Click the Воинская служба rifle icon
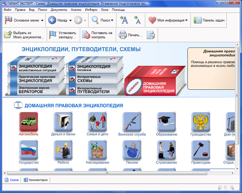Image resolution: width=242 pixels, height=193 pixels. tap(132, 122)
